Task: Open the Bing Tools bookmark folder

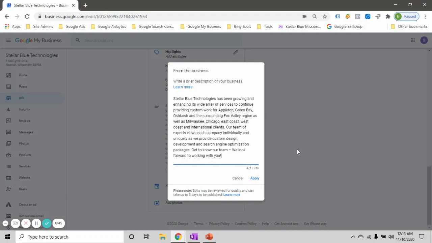Action: pos(239,26)
